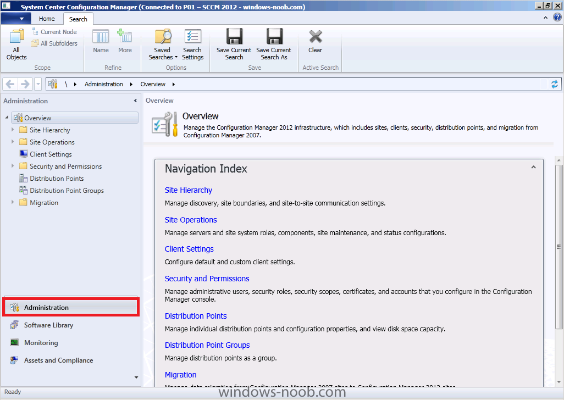Select Distribution Points in the tree
The image size is (564, 400).
[x=57, y=178]
